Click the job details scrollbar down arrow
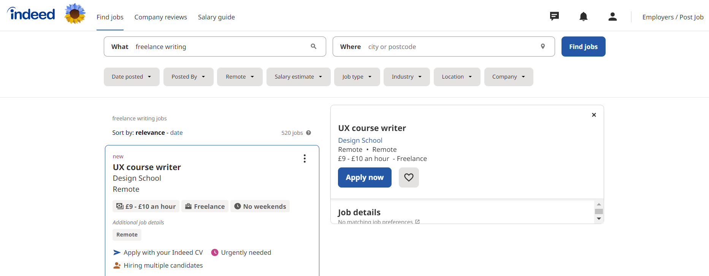The height and width of the screenshot is (276, 709). point(599,219)
